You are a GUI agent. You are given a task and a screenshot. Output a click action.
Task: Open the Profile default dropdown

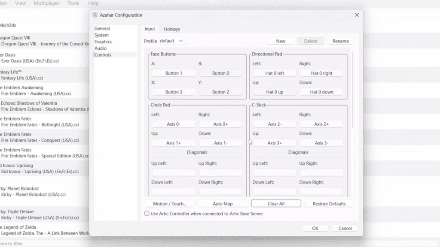click(171, 41)
